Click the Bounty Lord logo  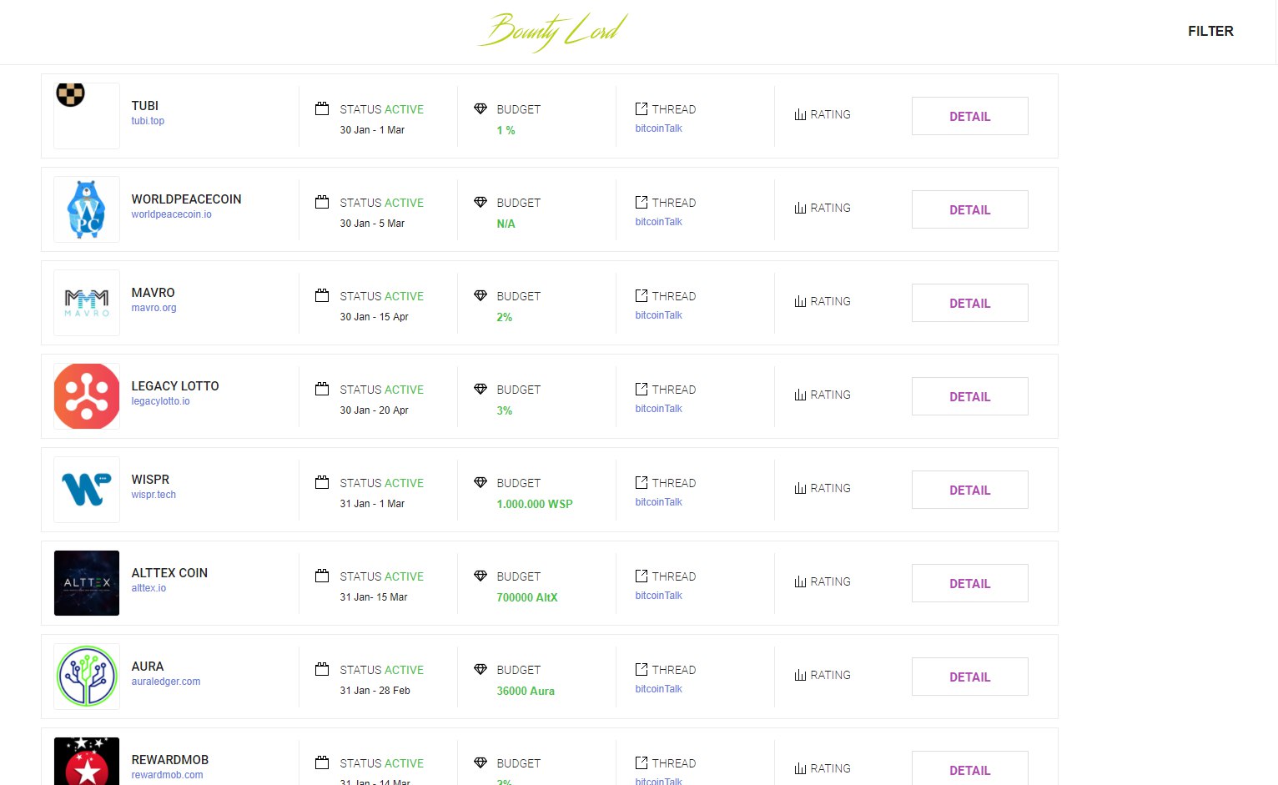click(552, 32)
